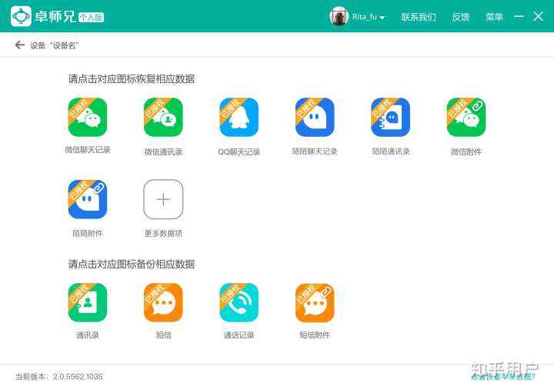
Task: Select the 陌陌附件 icon
Action: tap(88, 199)
